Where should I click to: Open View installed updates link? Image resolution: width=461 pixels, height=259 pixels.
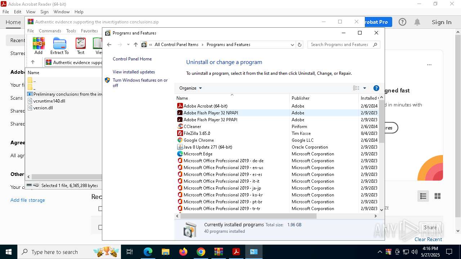coord(134,72)
